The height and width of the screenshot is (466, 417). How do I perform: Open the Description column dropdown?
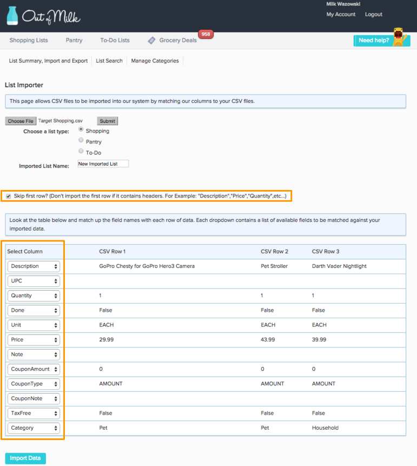34,266
